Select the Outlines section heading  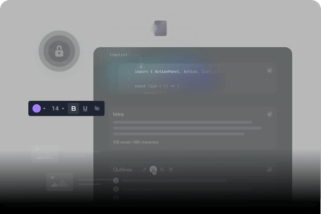click(122, 170)
